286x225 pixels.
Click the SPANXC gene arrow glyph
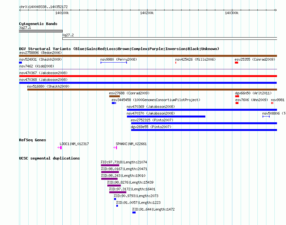[x=115, y=148]
